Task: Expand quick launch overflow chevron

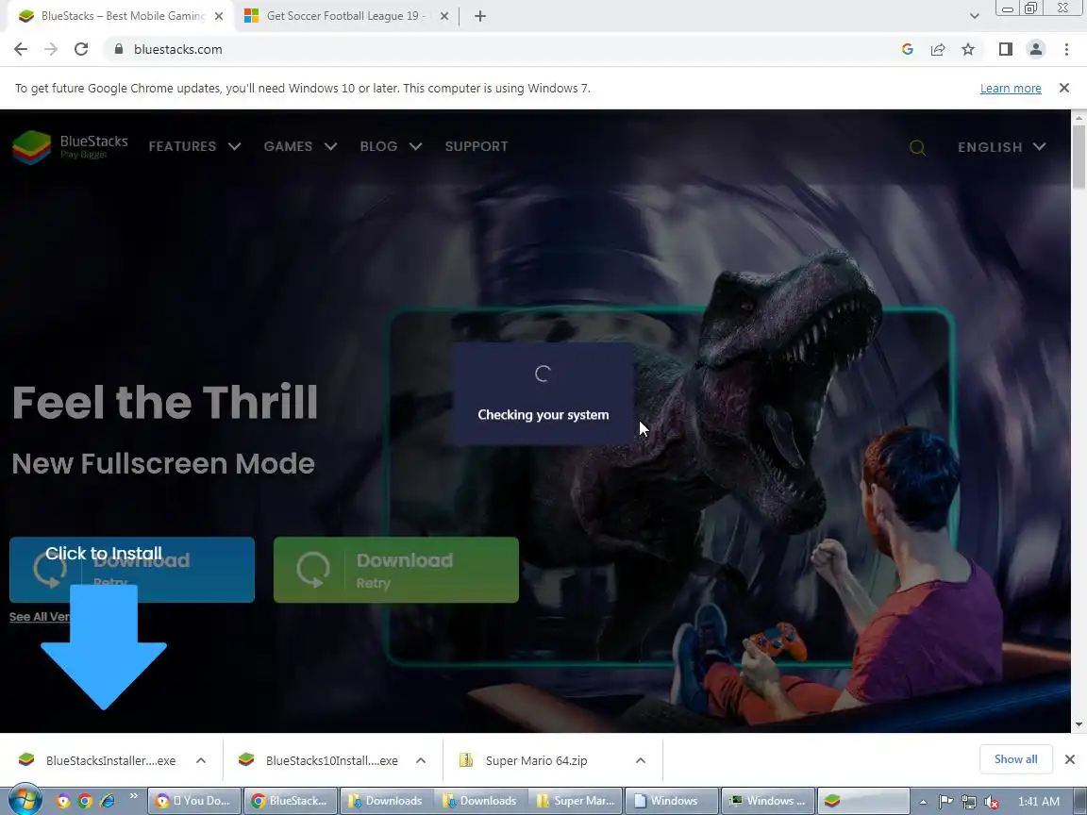Action: coord(134,795)
